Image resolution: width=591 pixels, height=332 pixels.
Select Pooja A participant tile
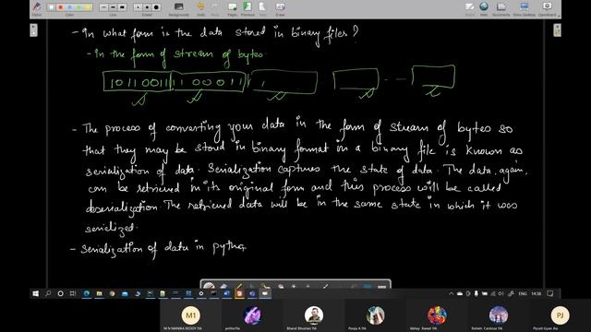pyautogui.click(x=375, y=315)
